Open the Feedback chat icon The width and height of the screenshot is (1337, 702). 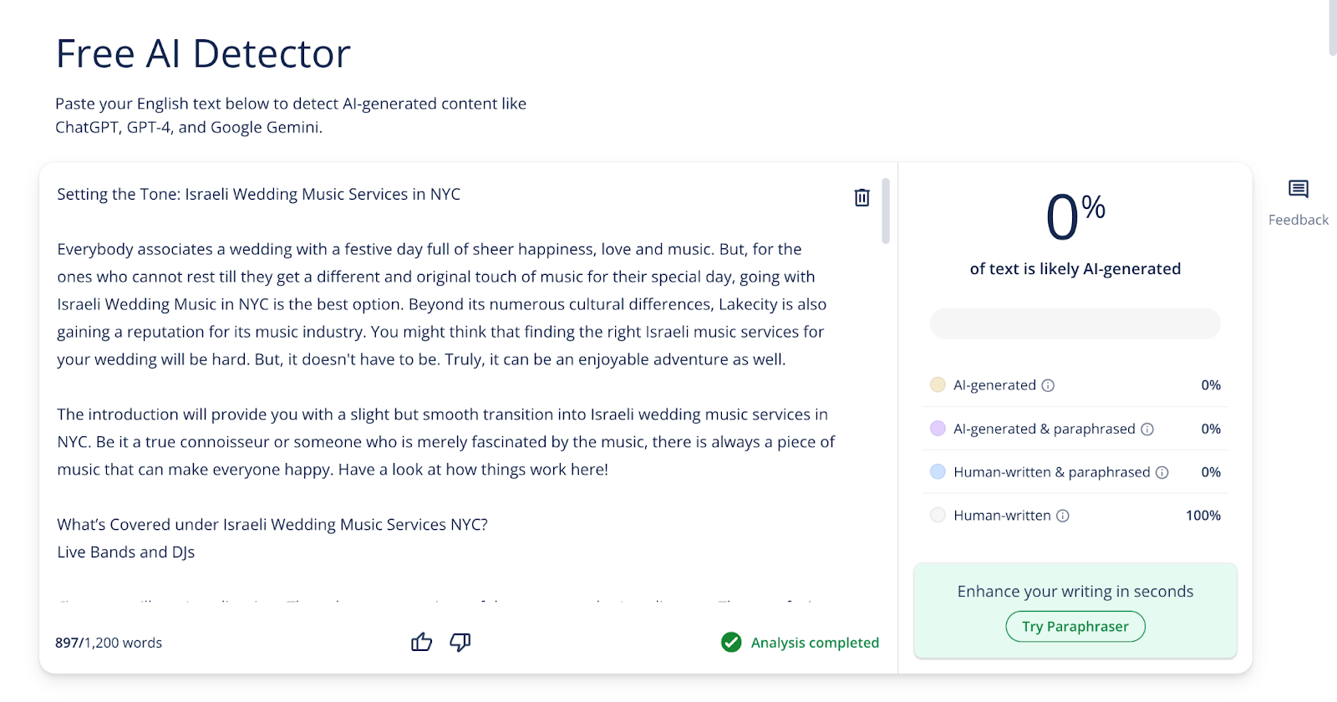[x=1298, y=189]
